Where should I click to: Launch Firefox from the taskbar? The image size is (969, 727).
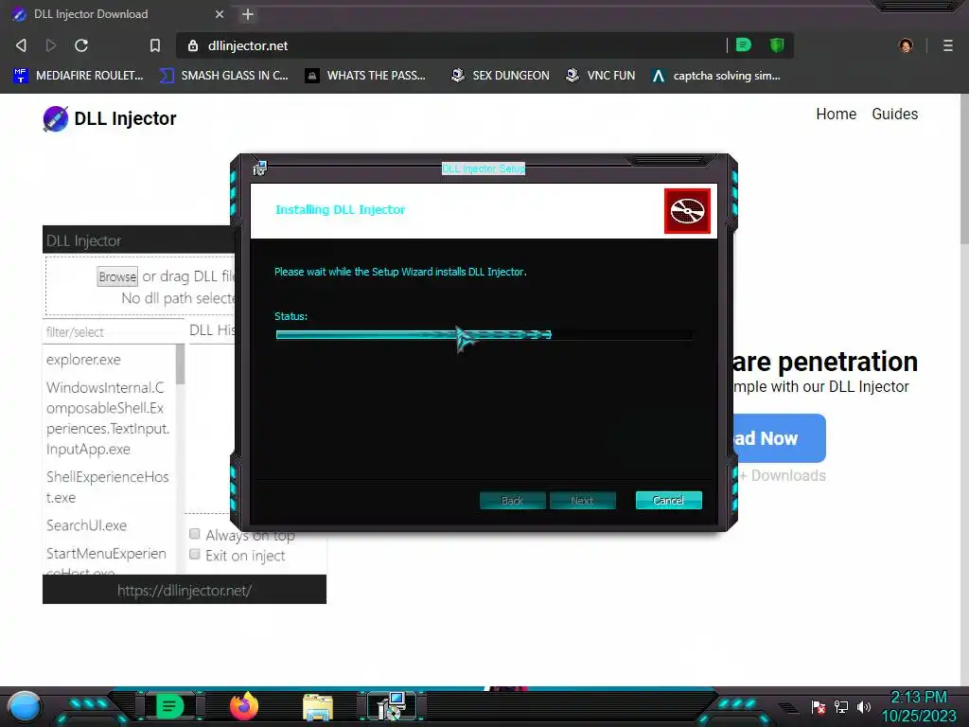(243, 706)
